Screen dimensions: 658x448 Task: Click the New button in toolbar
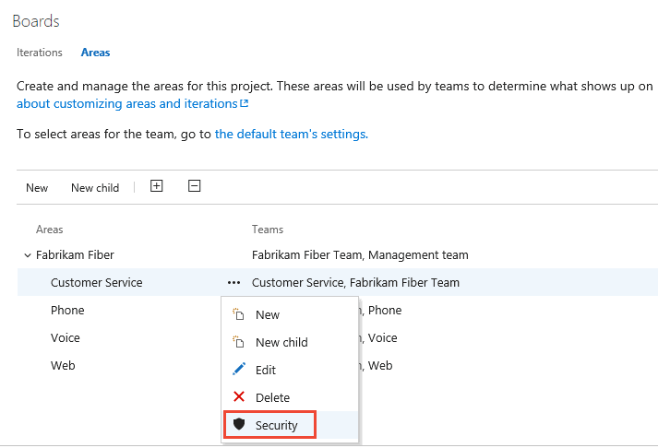[37, 187]
